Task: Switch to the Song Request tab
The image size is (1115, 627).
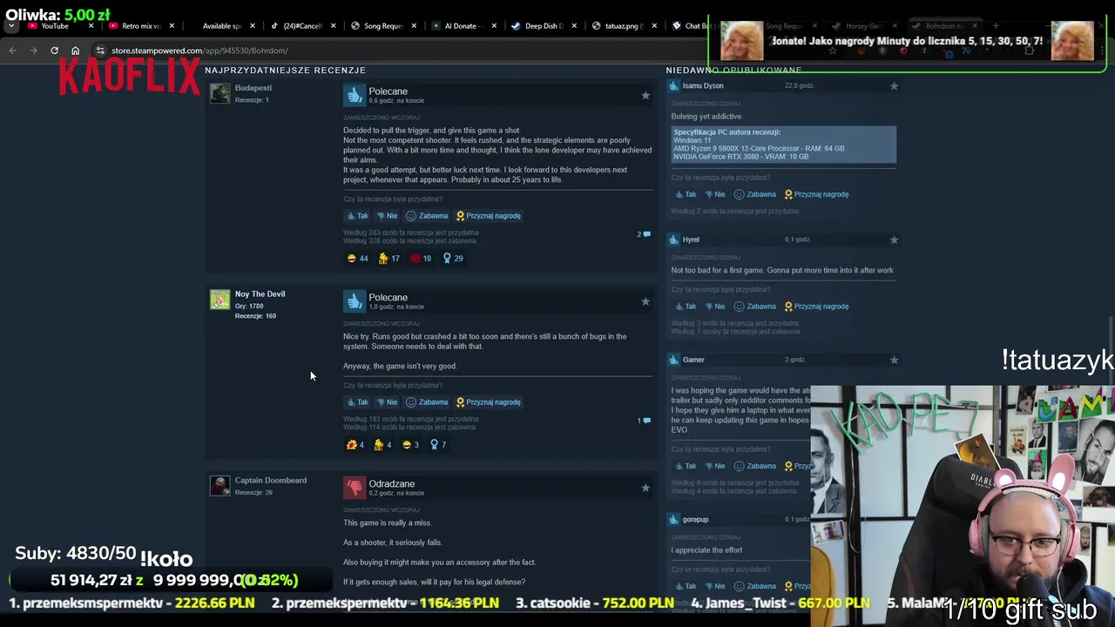Action: 383,26
